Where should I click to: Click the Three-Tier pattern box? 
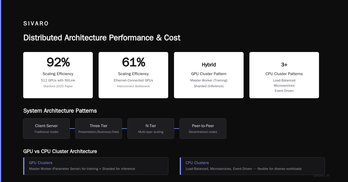[99, 129]
